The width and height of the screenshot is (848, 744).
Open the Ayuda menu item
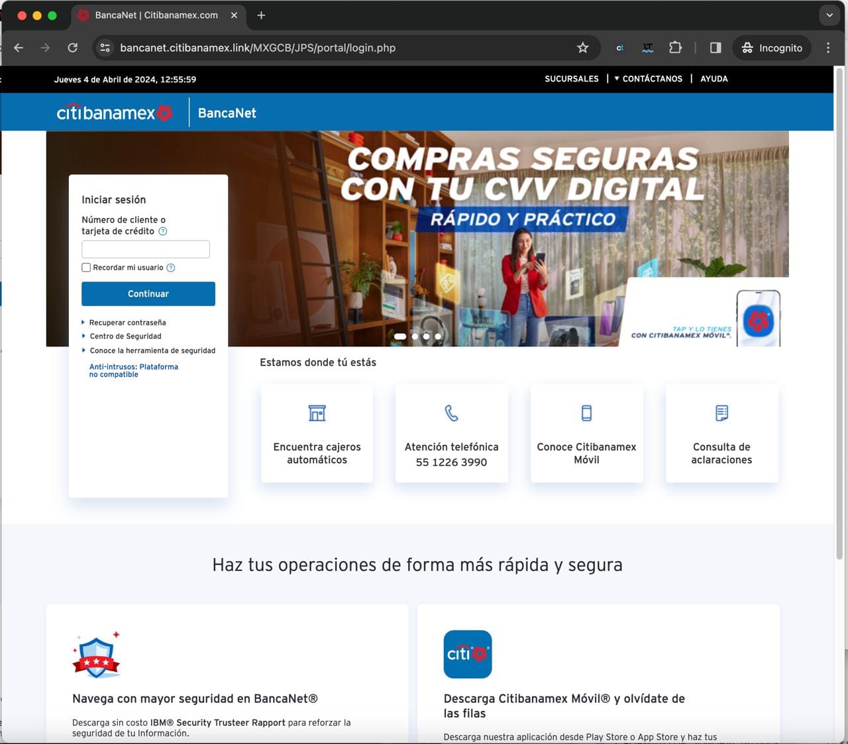pyautogui.click(x=714, y=79)
